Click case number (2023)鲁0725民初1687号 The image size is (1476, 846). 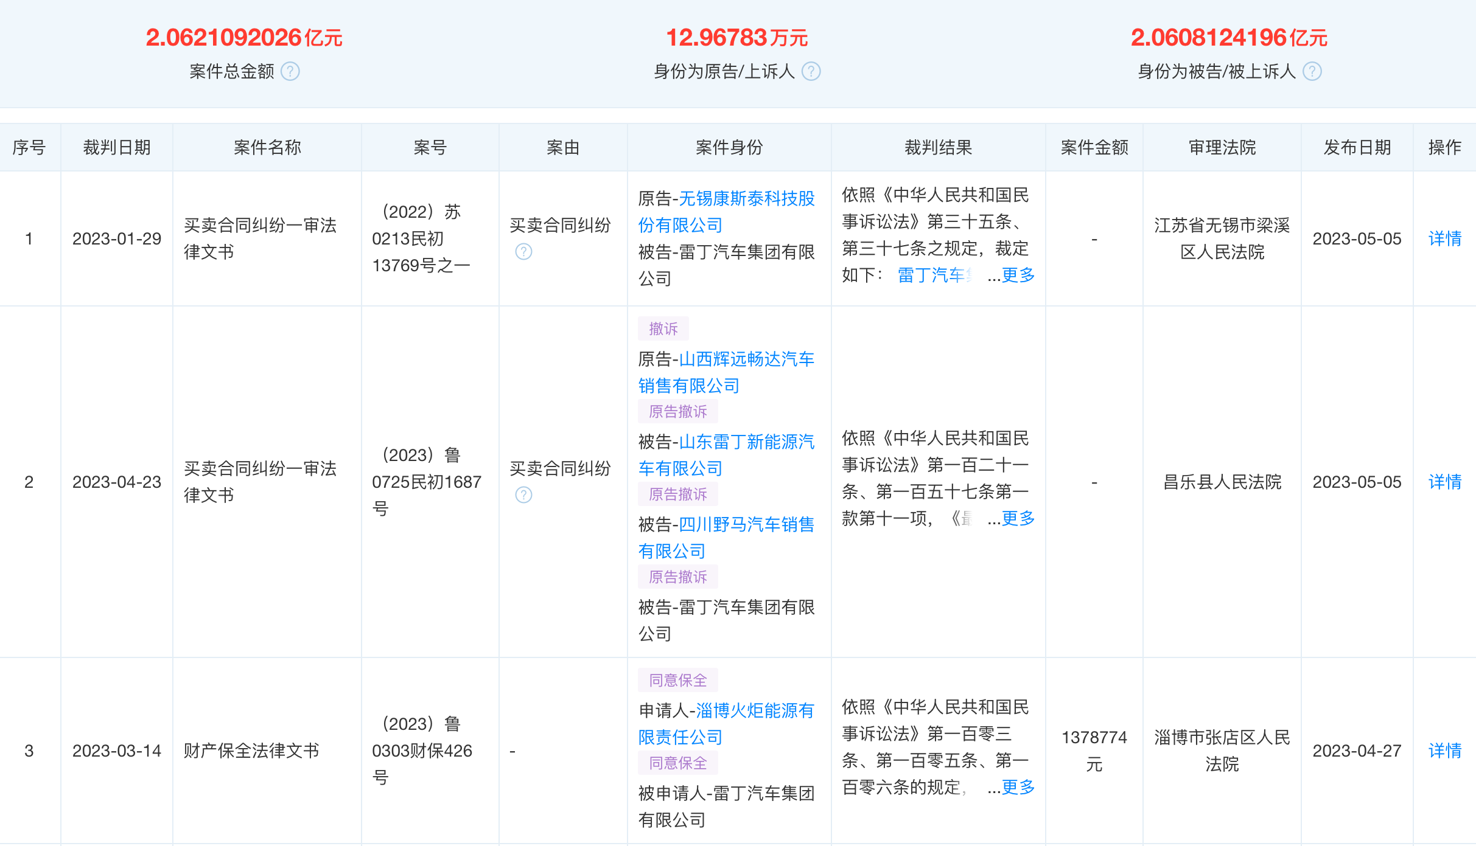click(x=427, y=482)
